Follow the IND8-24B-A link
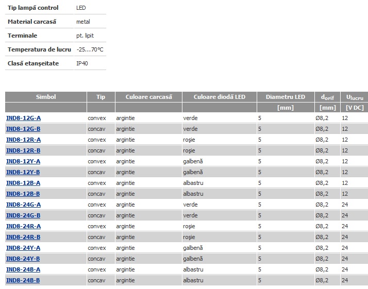Viewport: 368px width, 289px height. (x=23, y=269)
